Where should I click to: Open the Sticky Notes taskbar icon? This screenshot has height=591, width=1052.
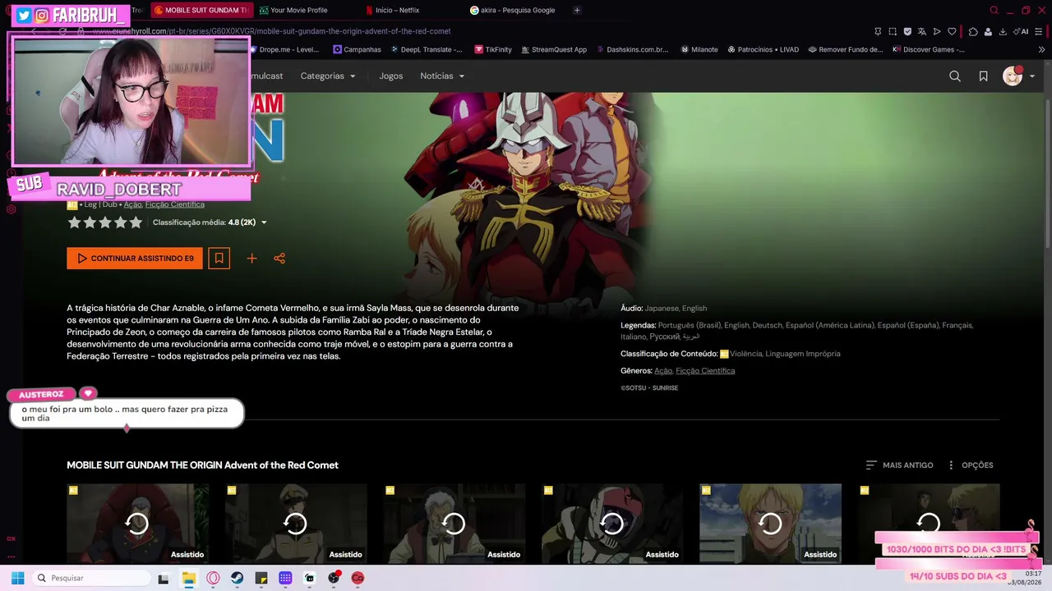click(261, 578)
